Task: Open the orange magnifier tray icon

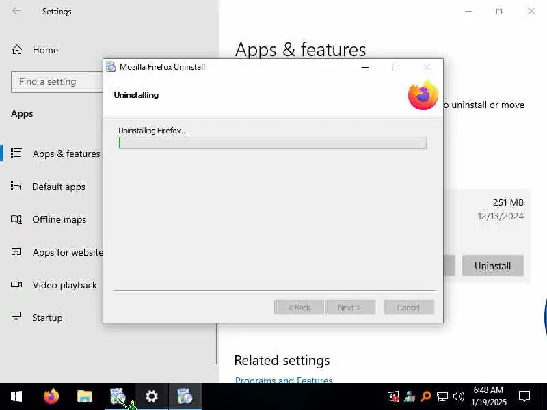Action: [x=426, y=396]
